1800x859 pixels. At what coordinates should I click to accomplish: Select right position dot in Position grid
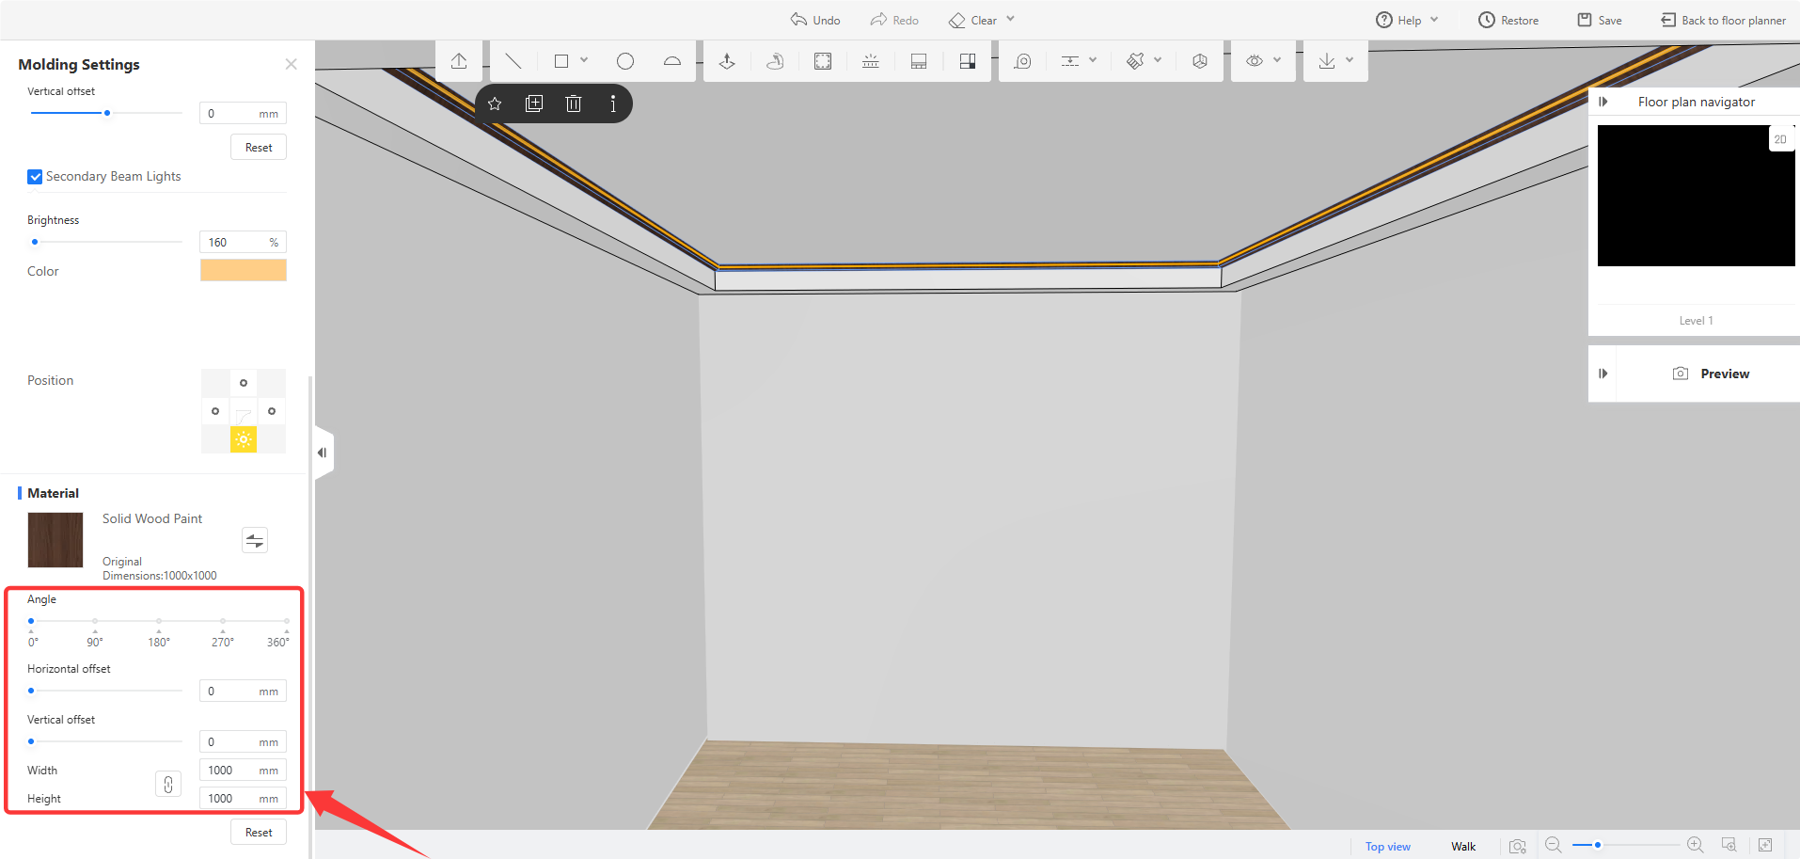[272, 411]
